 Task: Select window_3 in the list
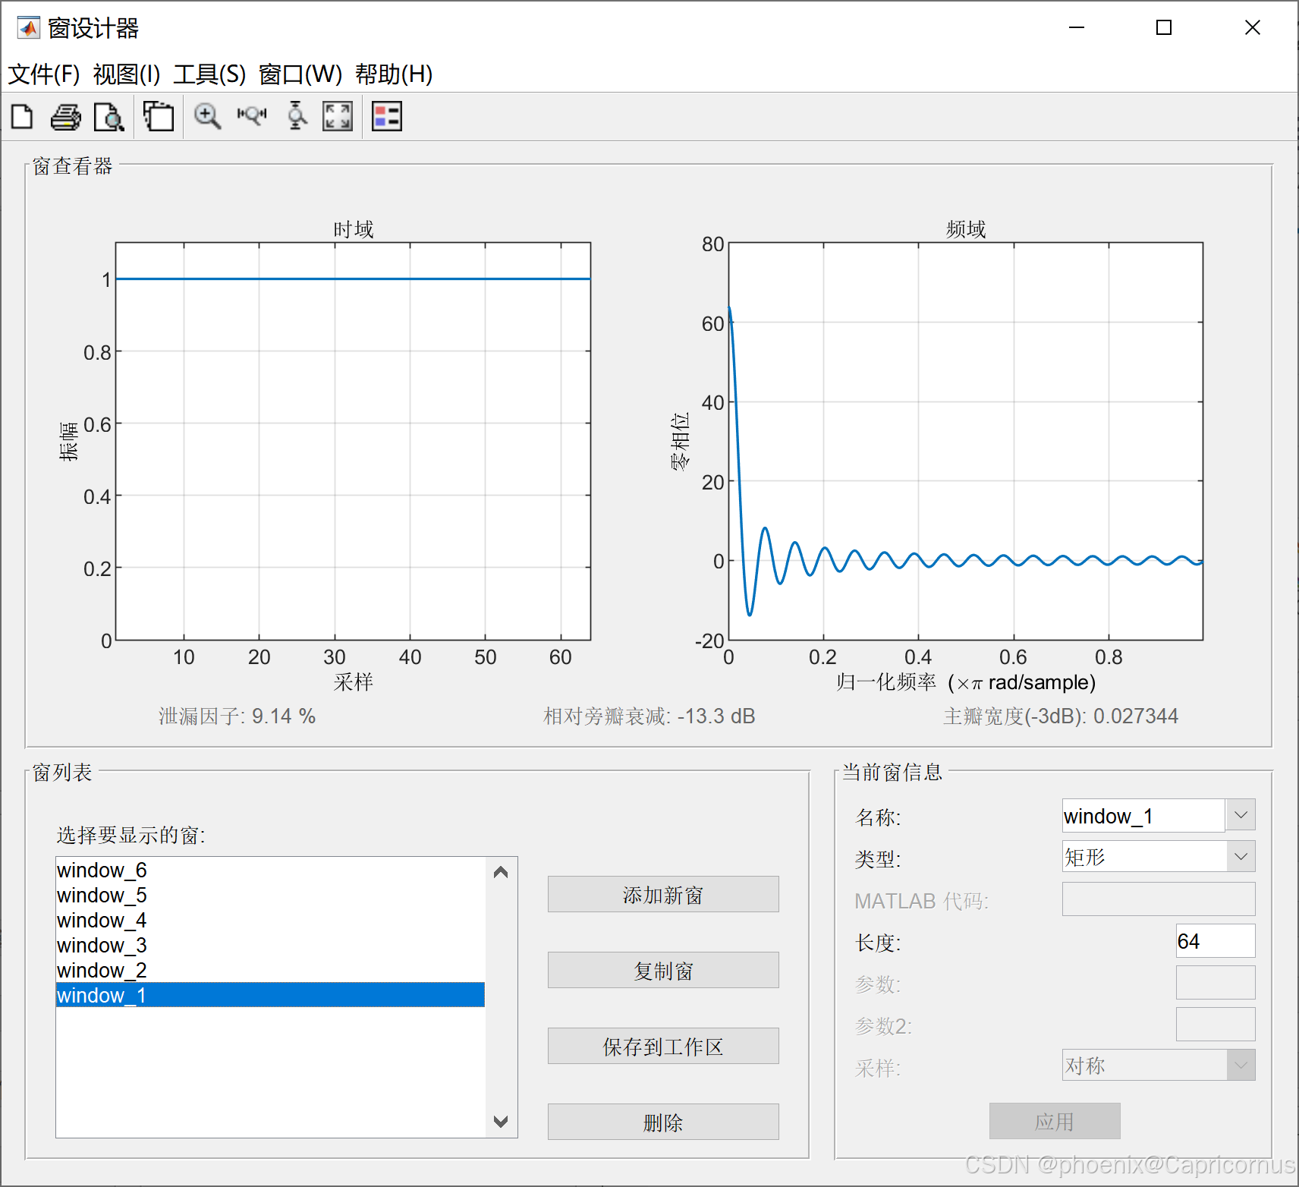(x=270, y=945)
